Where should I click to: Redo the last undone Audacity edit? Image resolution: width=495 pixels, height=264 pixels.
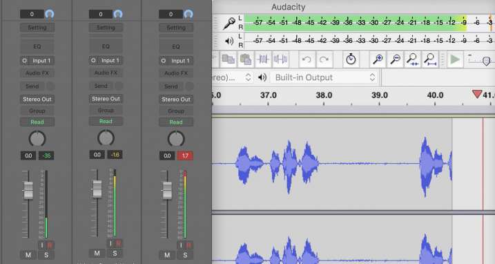324,59
